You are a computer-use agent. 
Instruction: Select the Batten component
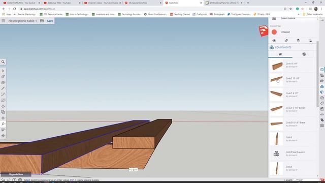[x=292, y=109]
